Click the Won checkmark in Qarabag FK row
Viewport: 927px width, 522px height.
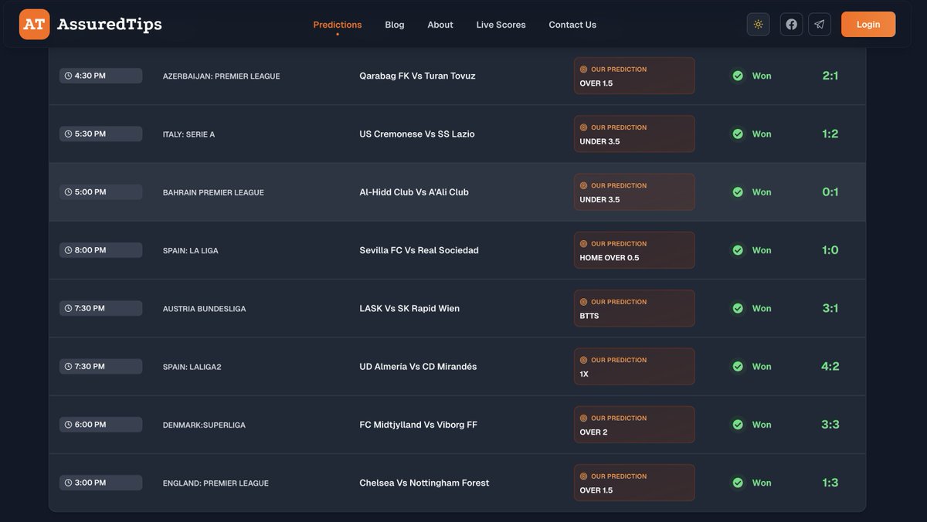[x=738, y=76]
